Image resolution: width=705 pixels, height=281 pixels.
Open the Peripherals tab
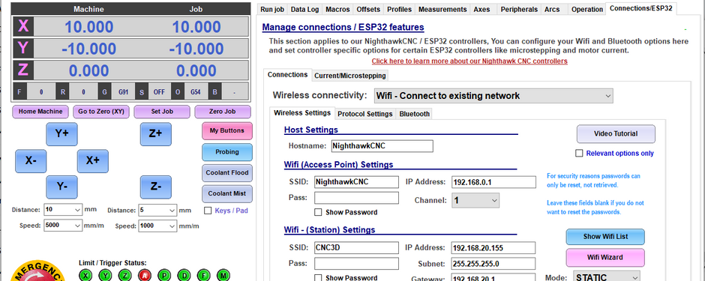(519, 9)
